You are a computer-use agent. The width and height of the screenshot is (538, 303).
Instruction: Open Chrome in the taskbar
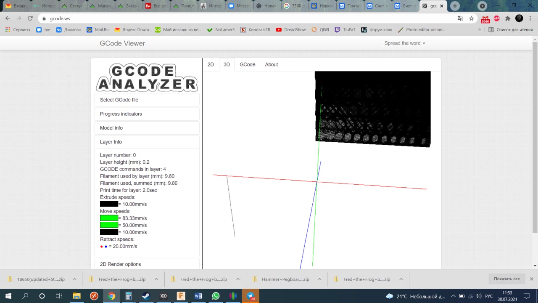tap(111, 296)
